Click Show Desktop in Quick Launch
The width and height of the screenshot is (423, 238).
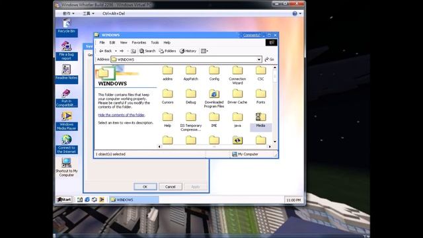[x=80, y=200]
